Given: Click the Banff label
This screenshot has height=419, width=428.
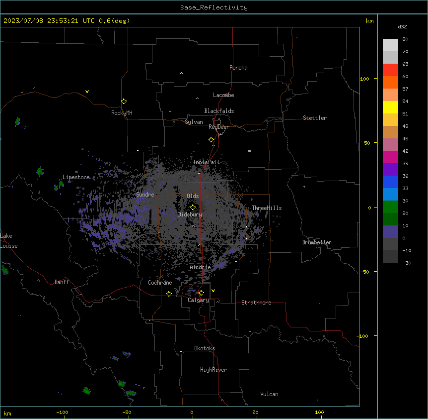Looking at the screenshot, I should [x=62, y=282].
